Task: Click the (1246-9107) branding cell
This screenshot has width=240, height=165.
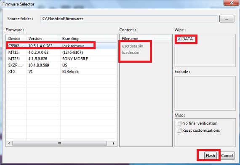Action: 72,52
